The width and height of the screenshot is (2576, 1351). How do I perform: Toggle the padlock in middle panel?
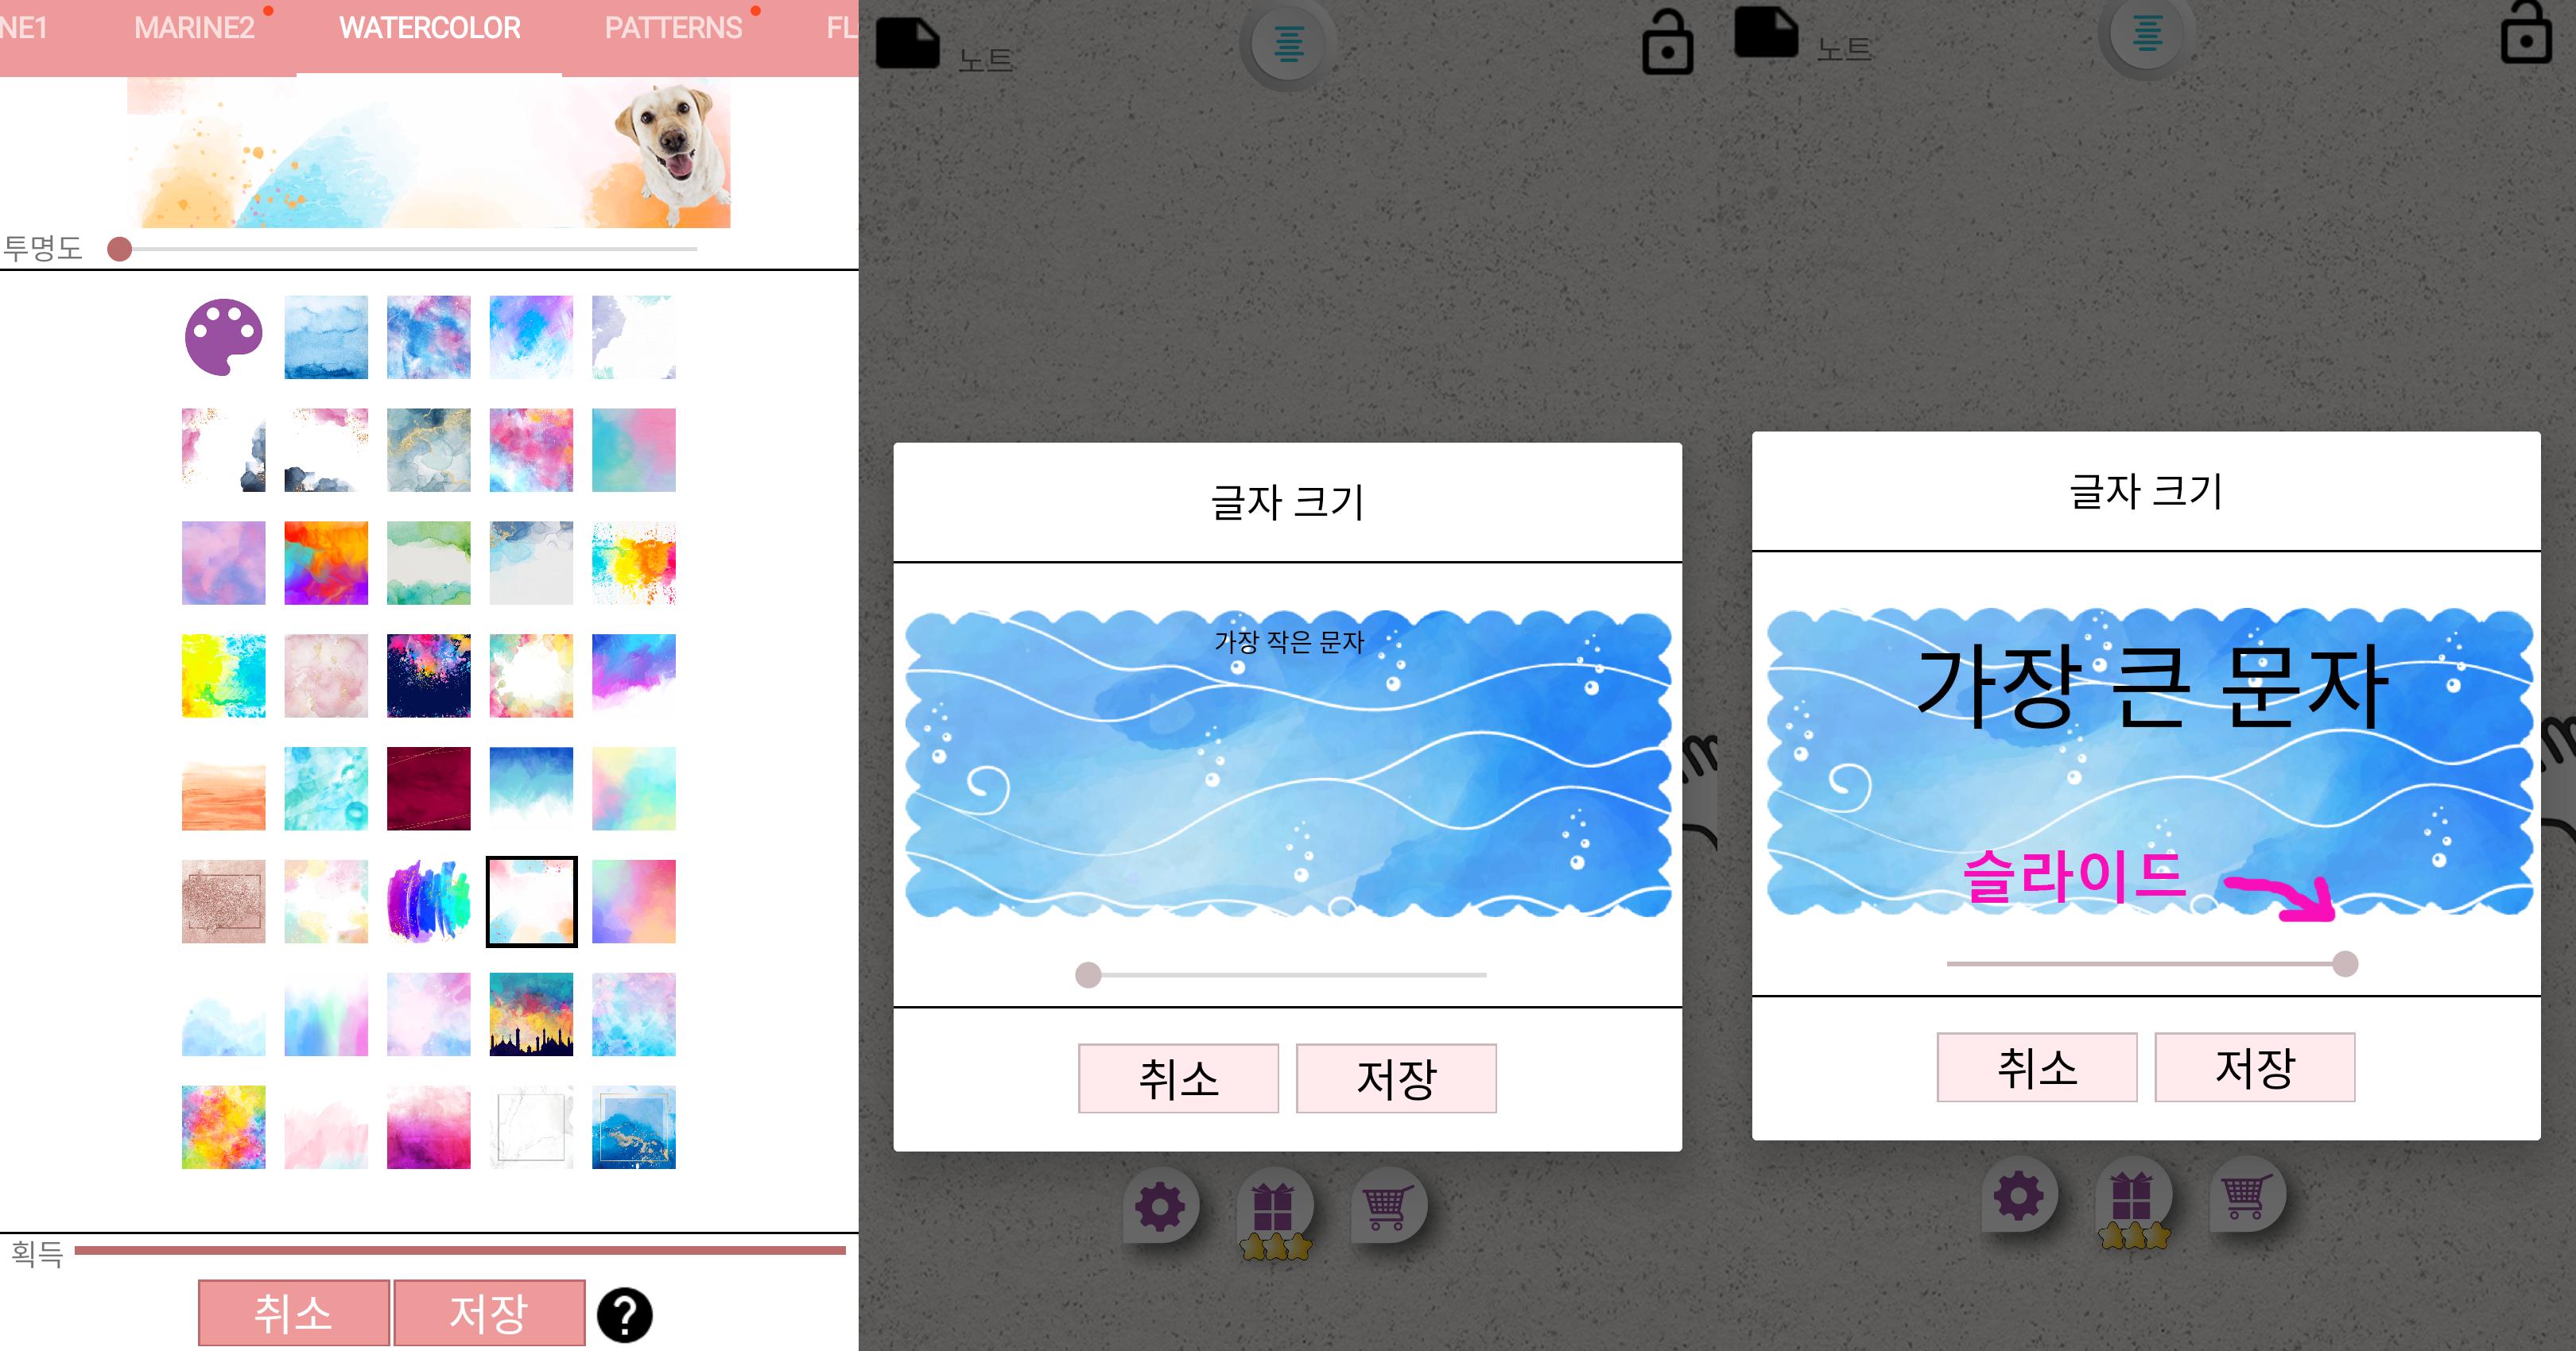click(x=1668, y=42)
